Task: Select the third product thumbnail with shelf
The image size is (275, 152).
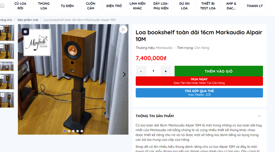Action: click(x=7, y=66)
